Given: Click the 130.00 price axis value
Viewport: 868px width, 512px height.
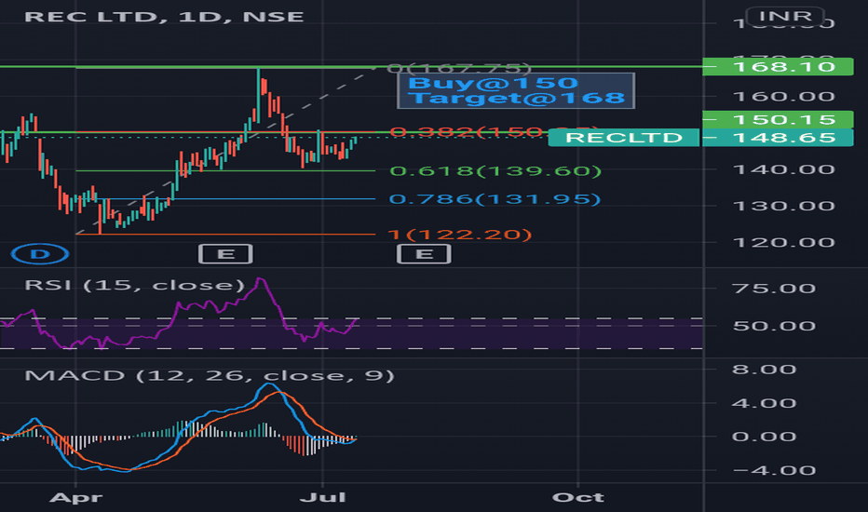Looking at the screenshot, I should [783, 206].
